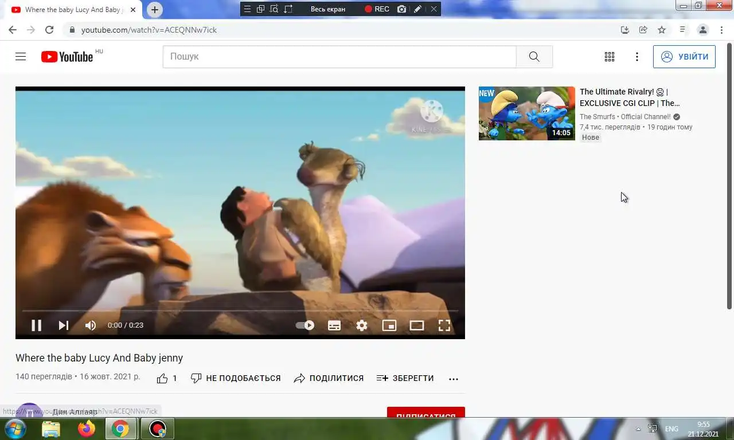Open Windows Start menu
Viewport: 734px width, 440px height.
15,429
